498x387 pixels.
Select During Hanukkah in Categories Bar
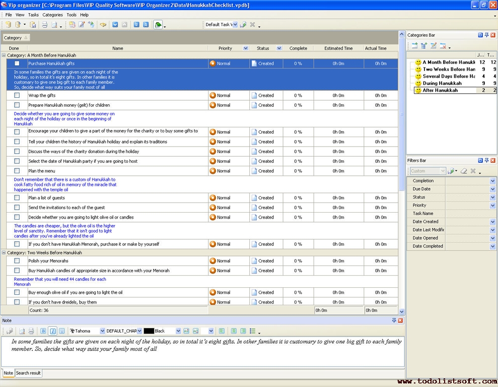coord(442,83)
